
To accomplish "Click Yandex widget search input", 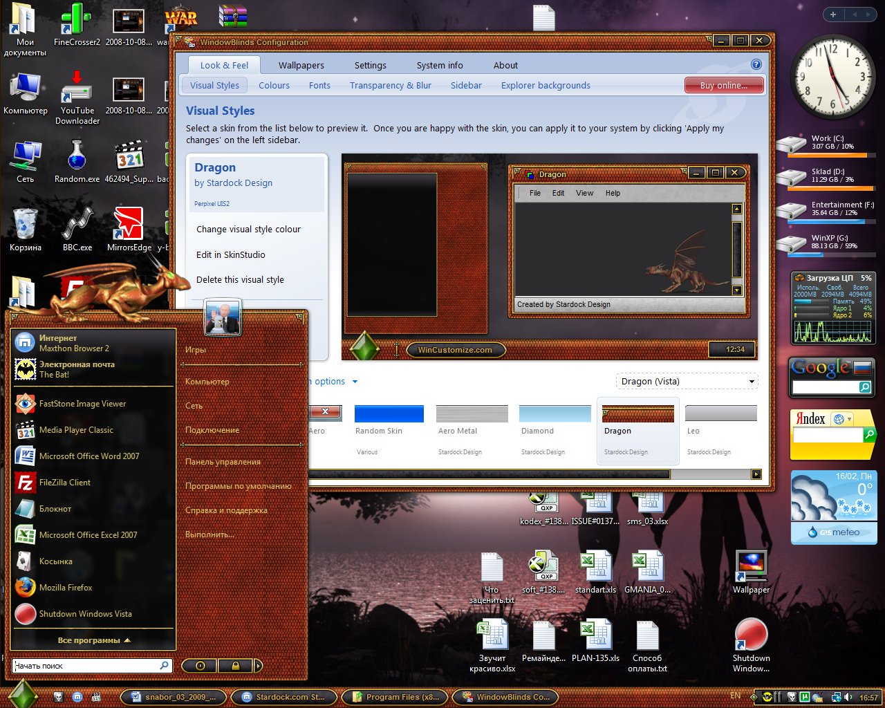I will tap(828, 435).
